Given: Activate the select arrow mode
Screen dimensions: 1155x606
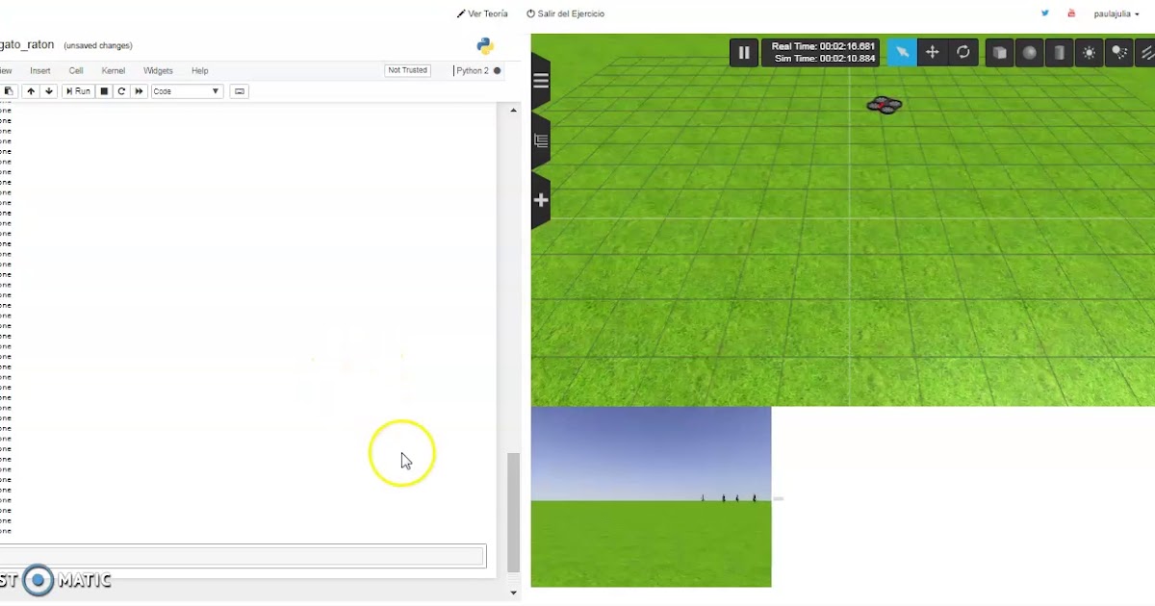Looking at the screenshot, I should (x=902, y=53).
